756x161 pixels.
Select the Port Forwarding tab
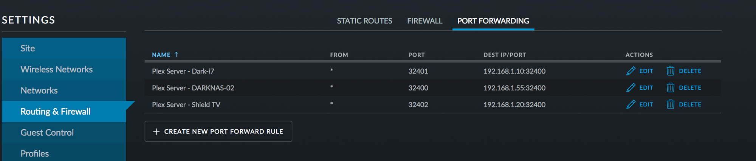pos(493,21)
